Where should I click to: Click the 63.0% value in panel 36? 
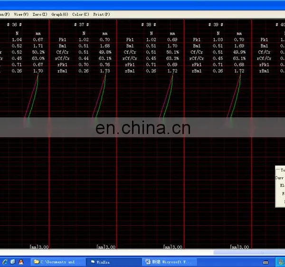pyautogui.click(x=38, y=58)
